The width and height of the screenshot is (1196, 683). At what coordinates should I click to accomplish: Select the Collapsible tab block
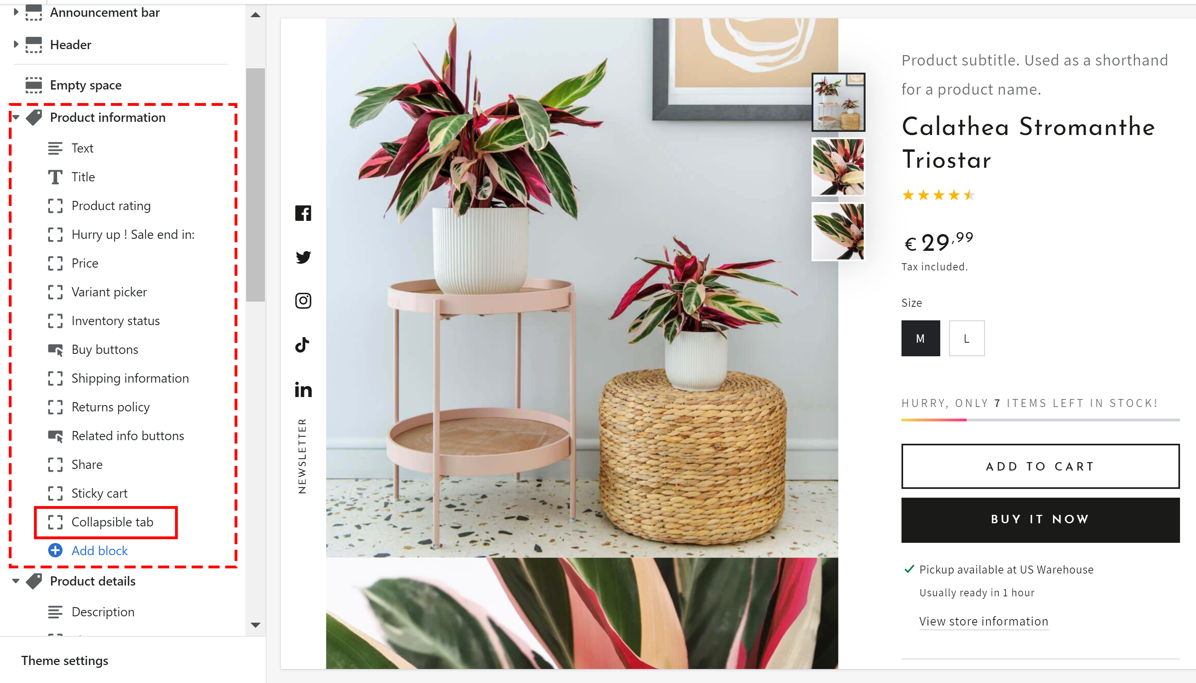click(x=106, y=522)
